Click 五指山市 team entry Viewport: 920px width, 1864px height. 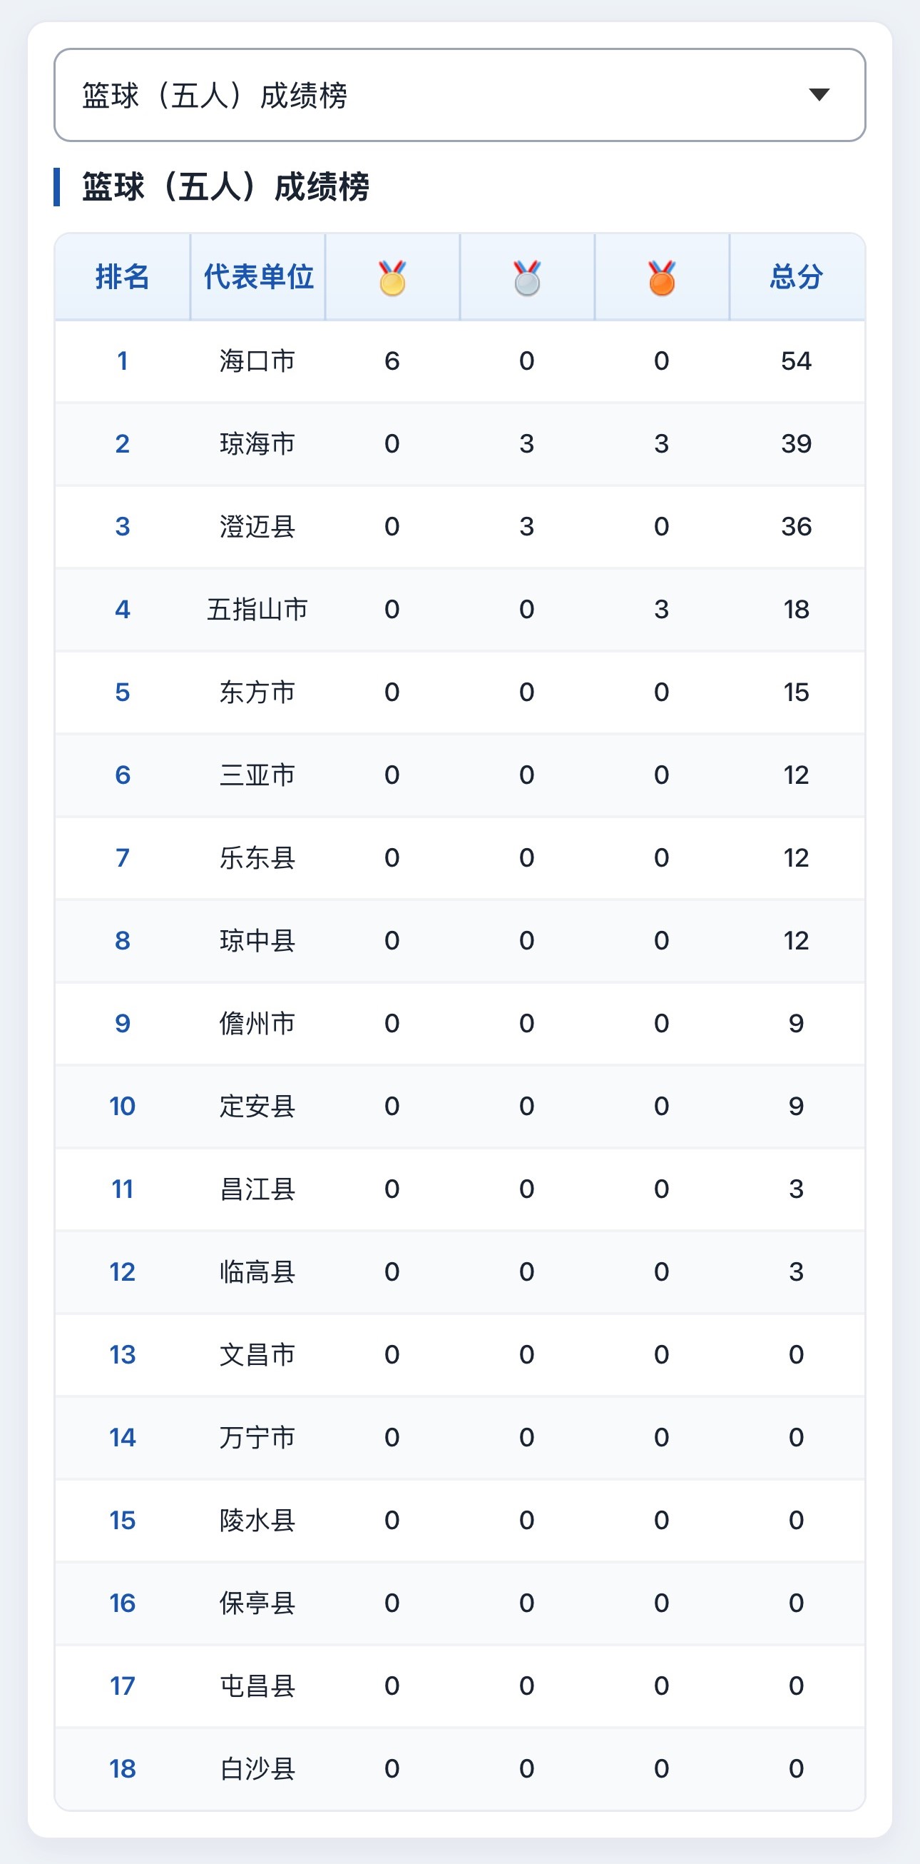pos(257,609)
